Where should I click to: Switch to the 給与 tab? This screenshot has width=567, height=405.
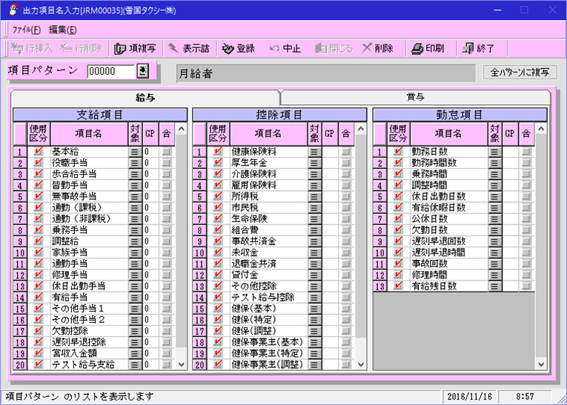coord(145,98)
